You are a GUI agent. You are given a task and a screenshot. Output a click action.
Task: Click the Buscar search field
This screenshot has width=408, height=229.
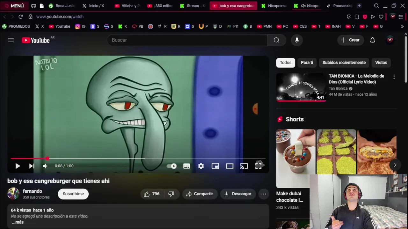coord(187,40)
